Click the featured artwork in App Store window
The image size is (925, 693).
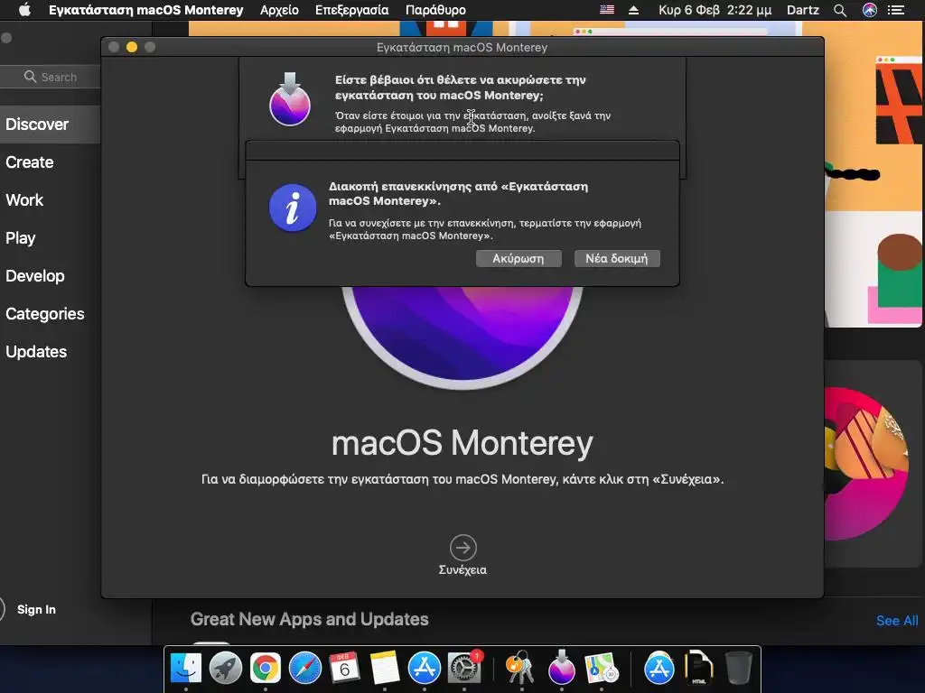click(x=874, y=174)
